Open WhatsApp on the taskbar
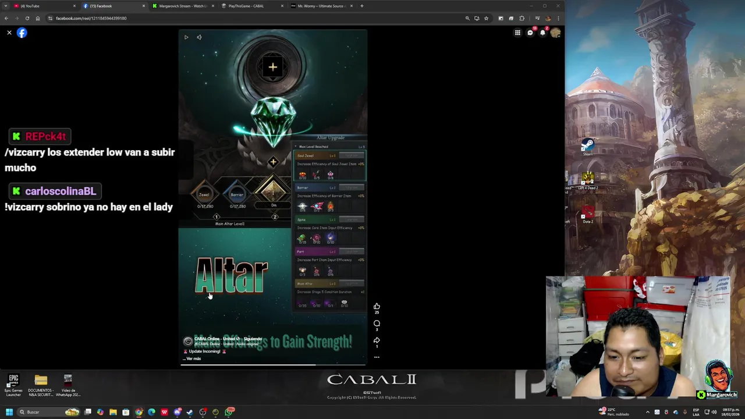 tap(229, 412)
